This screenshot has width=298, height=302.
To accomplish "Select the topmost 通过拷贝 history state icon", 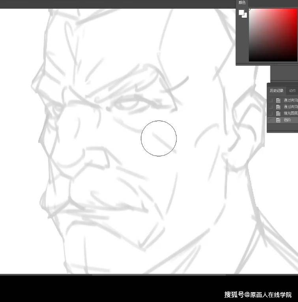I will pyautogui.click(x=278, y=100).
